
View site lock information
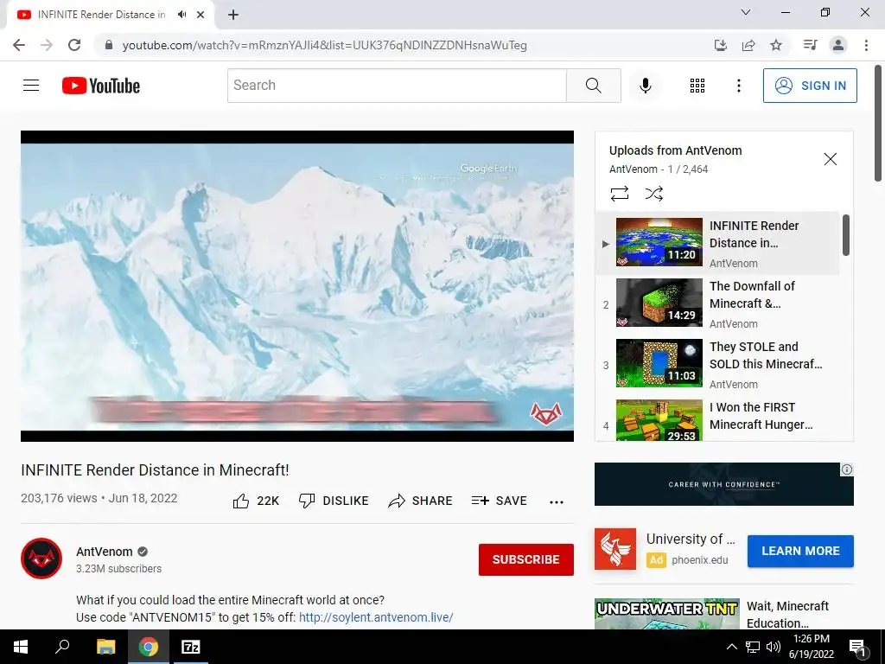tap(109, 45)
